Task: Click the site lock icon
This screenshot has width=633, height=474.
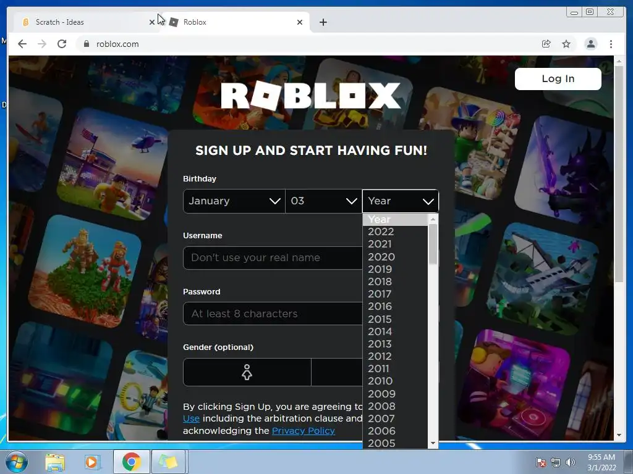Action: point(87,44)
